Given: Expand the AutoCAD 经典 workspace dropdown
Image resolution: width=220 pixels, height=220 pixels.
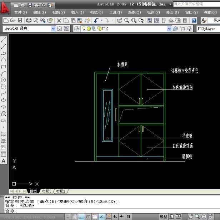Looking at the screenshot, I should (53, 29).
